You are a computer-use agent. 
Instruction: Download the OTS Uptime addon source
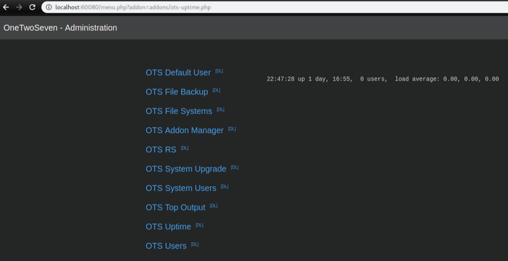199,225
